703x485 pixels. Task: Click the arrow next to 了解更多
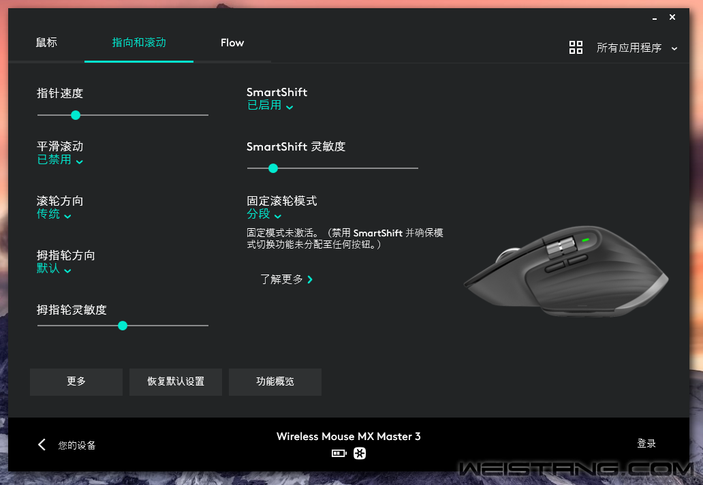pyautogui.click(x=310, y=280)
